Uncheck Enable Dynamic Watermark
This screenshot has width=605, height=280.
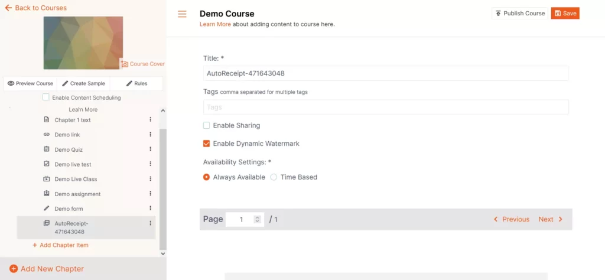click(207, 144)
